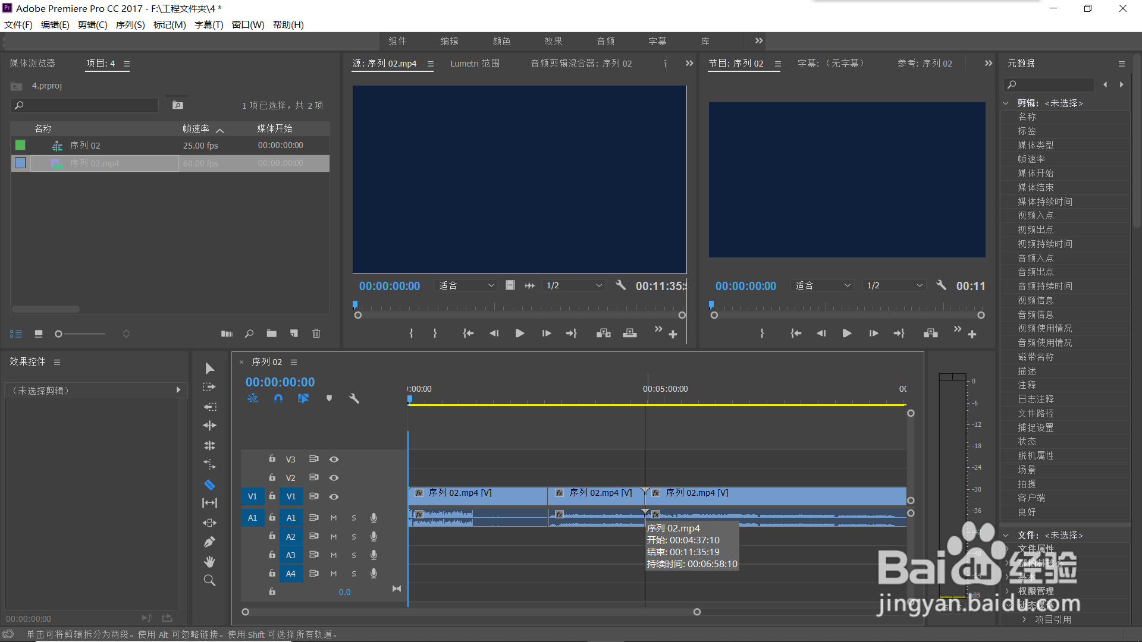The width and height of the screenshot is (1142, 642).
Task: Delete selected project item trash icon
Action: pos(316,334)
